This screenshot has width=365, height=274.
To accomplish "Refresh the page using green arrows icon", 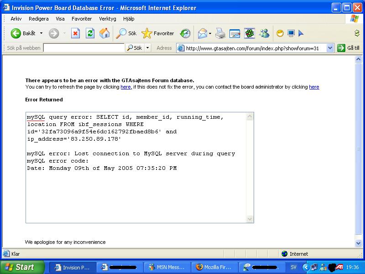I will (x=90, y=33).
